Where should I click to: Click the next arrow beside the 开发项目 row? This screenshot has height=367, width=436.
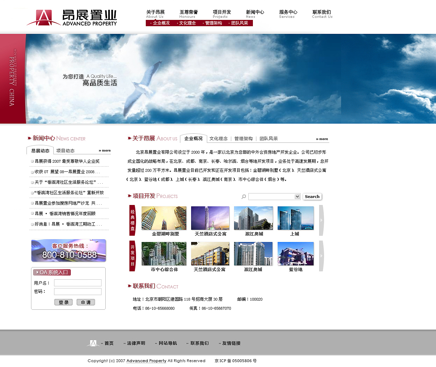point(321,256)
